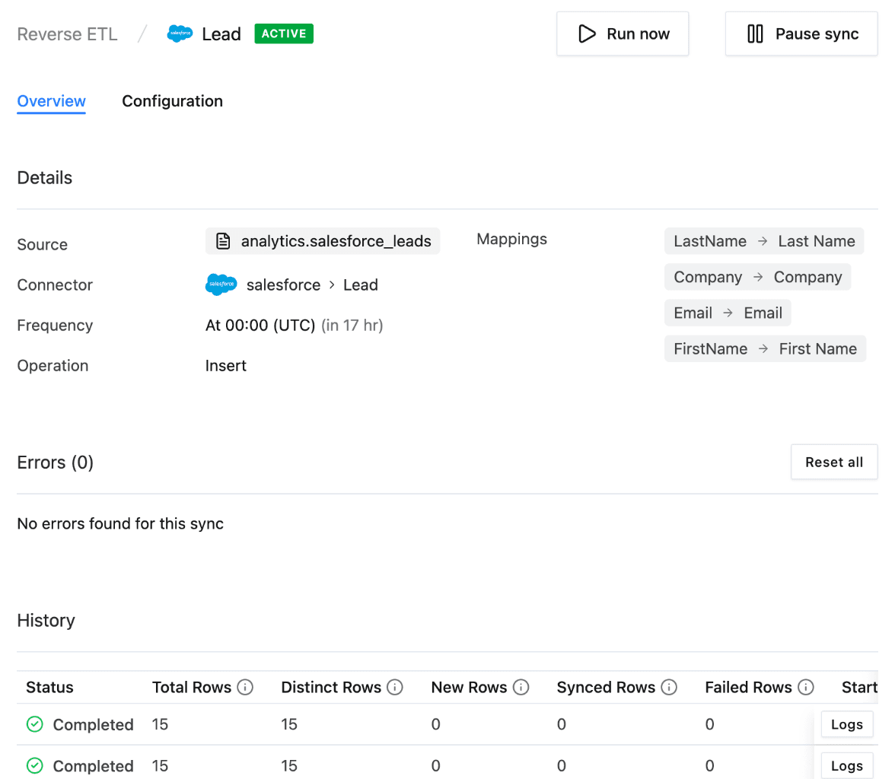Select the FirstName to First Name mapping
895x779 pixels.
tap(766, 348)
